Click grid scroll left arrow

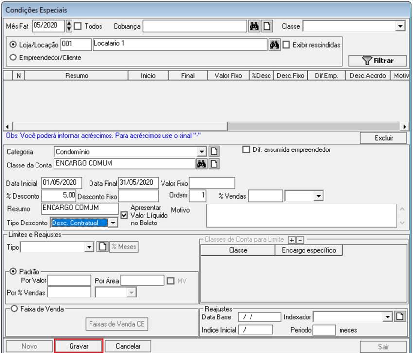click(x=8, y=127)
